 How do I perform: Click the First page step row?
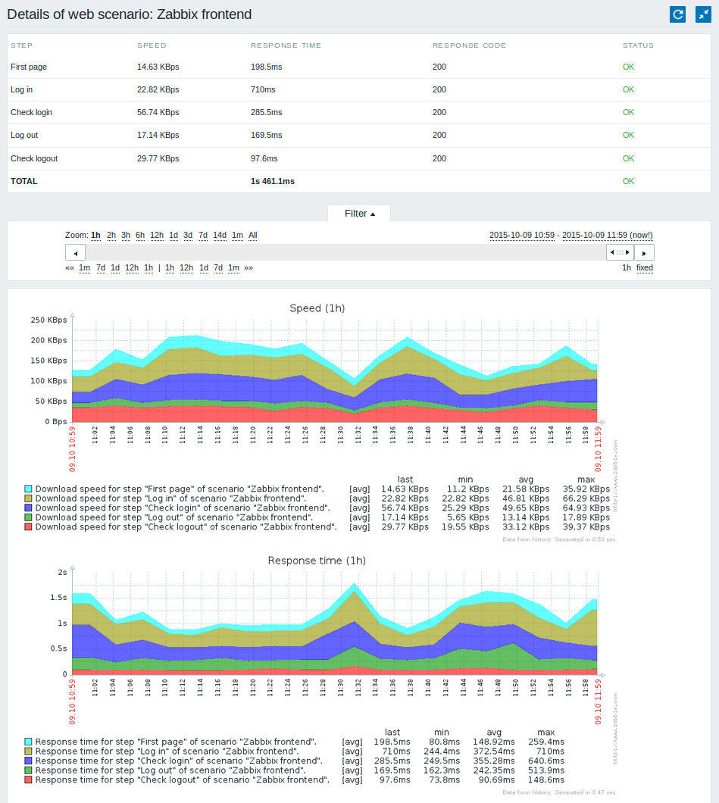point(359,67)
